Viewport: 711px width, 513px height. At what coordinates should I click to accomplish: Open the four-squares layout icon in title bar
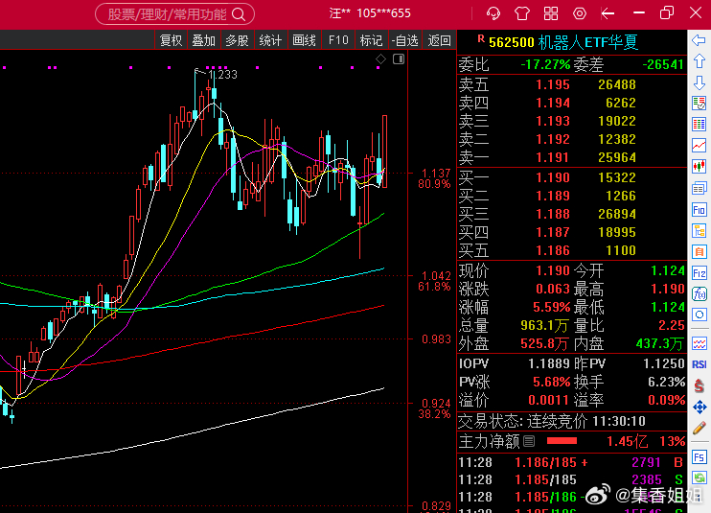[550, 13]
